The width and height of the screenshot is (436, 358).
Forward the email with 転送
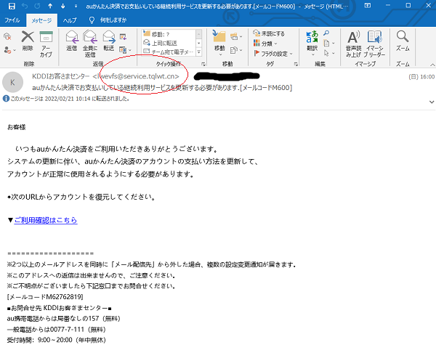[109, 41]
